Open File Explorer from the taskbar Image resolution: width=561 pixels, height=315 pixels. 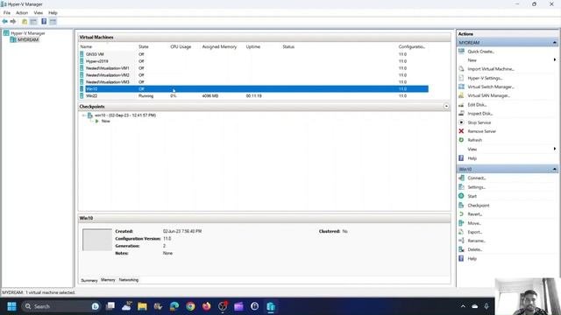click(x=142, y=306)
